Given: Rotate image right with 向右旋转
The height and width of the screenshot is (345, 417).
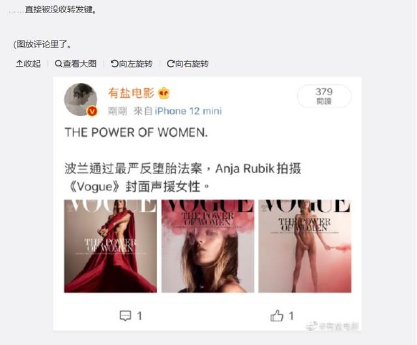Looking at the screenshot, I should [x=188, y=64].
